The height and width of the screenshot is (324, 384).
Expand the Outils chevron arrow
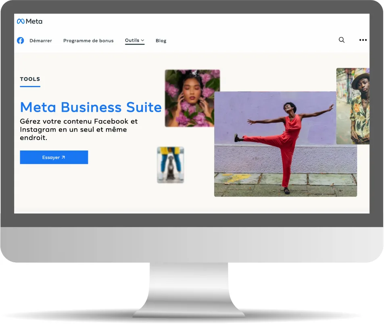point(142,40)
